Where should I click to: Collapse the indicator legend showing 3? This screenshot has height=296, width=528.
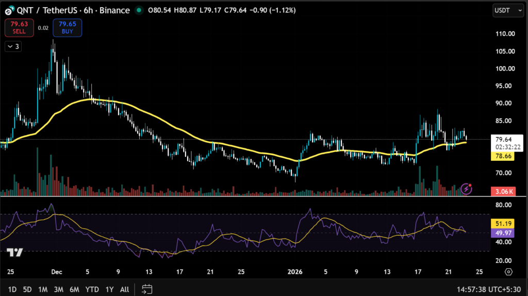coord(13,46)
